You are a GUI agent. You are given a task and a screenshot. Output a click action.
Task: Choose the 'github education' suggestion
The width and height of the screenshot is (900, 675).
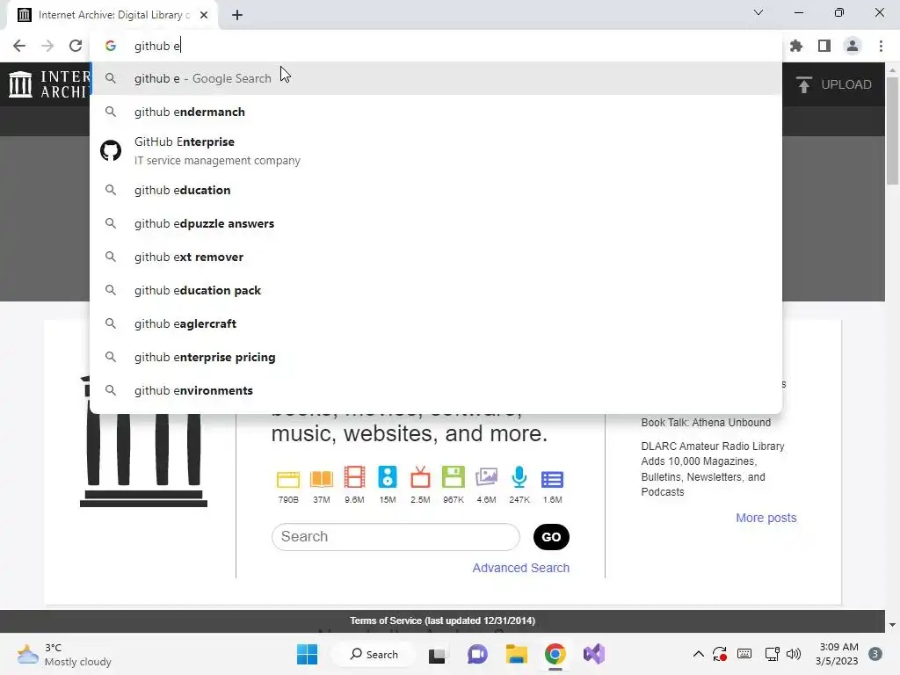click(x=436, y=190)
